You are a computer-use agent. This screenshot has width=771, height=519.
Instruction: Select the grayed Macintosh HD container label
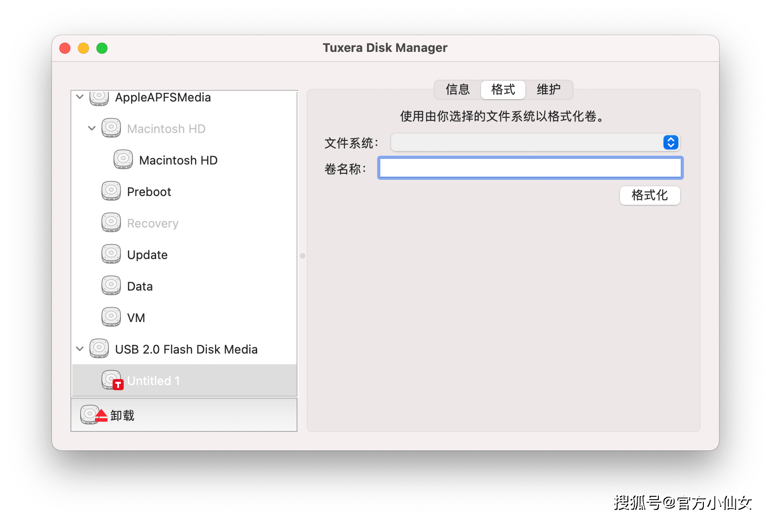(166, 129)
